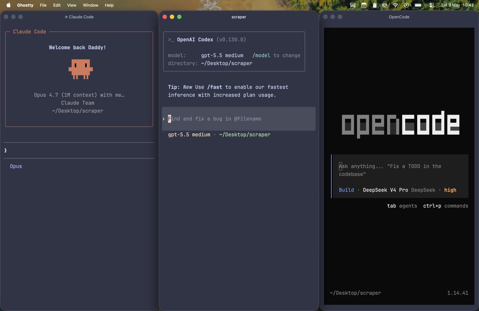This screenshot has height=311, width=479.
Task: Click the 'OpenAI Codex' title text
Action: tap(195, 40)
